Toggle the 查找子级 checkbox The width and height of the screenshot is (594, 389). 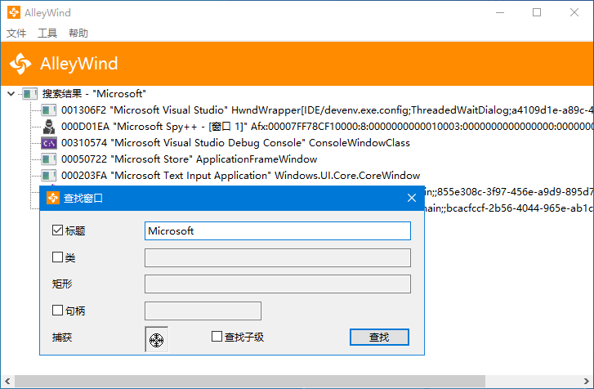(x=217, y=337)
